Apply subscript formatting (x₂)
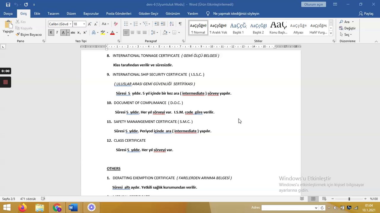The width and height of the screenshot is (380, 213). tap(79, 33)
